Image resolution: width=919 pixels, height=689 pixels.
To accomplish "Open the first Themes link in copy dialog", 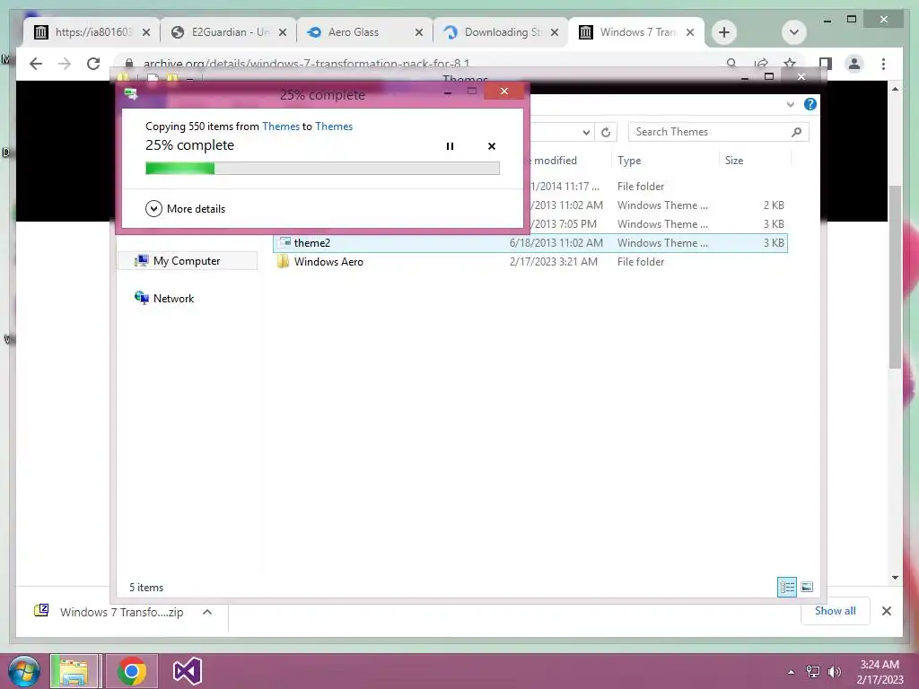I will pyautogui.click(x=281, y=126).
